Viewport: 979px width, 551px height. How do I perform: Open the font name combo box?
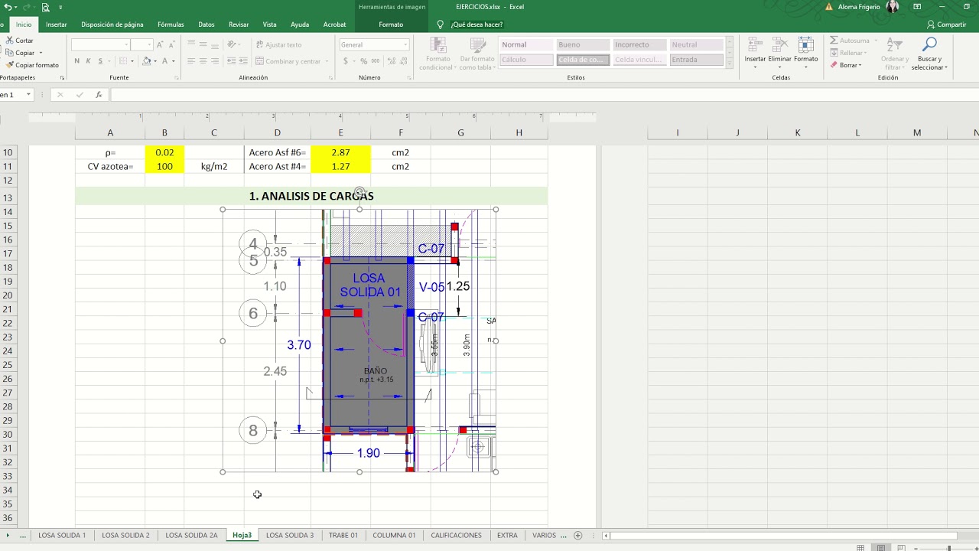point(100,45)
